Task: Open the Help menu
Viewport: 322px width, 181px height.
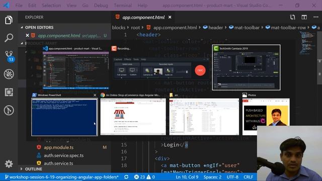Action: [142, 6]
